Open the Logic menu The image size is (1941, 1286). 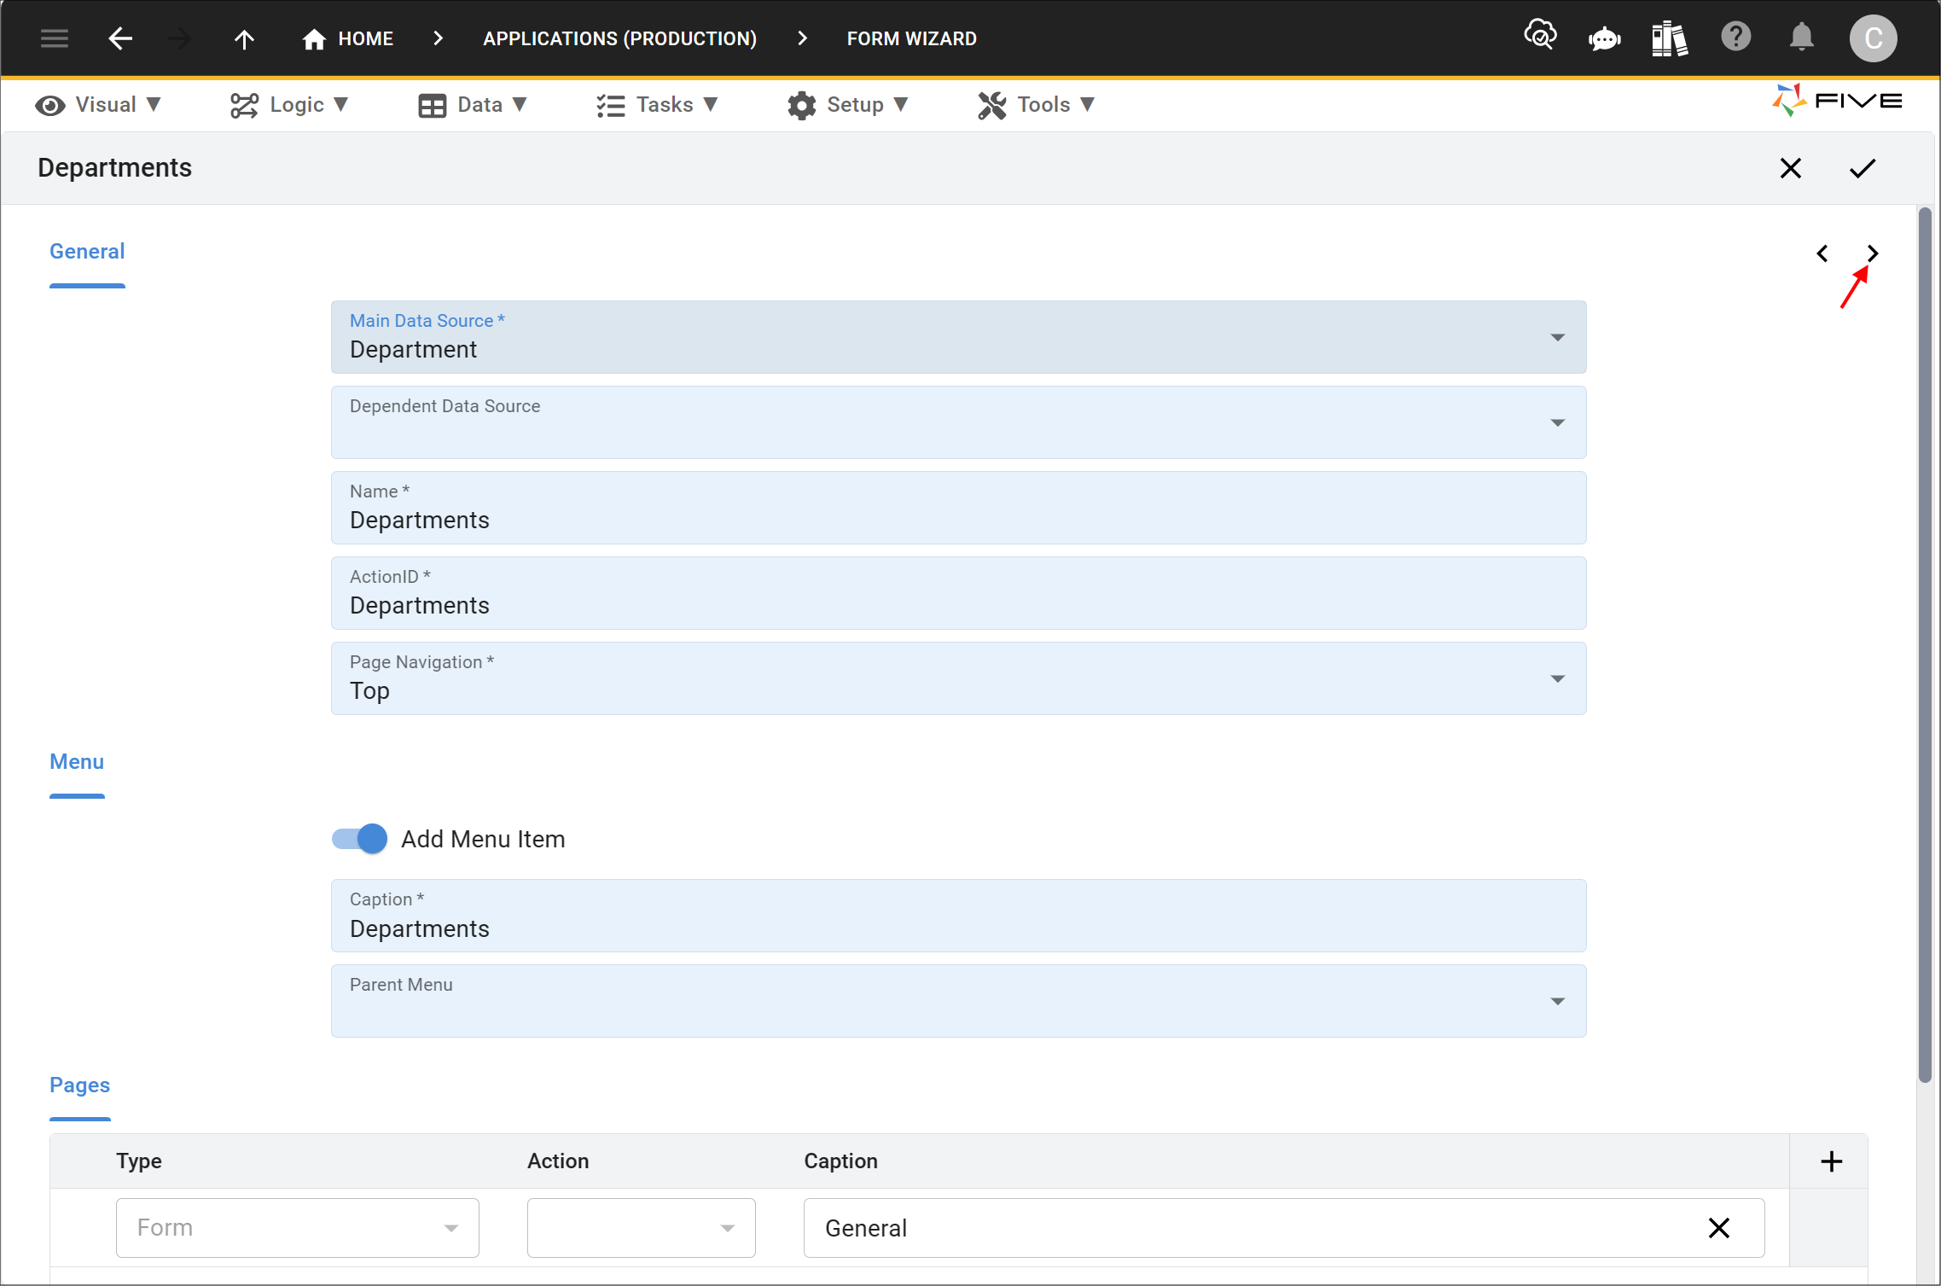point(288,105)
